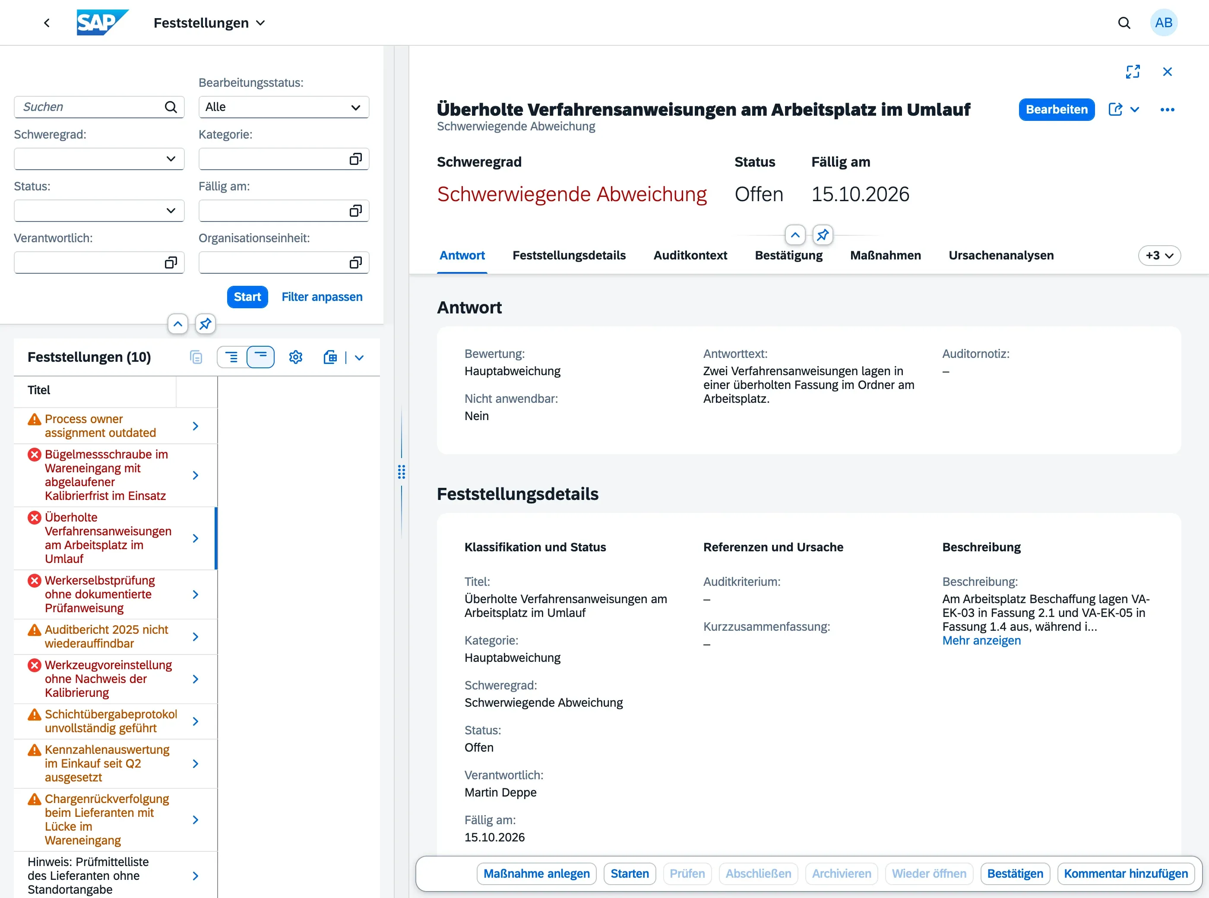Open the three-dots overflow menu in header
1209x898 pixels.
pyautogui.click(x=1167, y=110)
